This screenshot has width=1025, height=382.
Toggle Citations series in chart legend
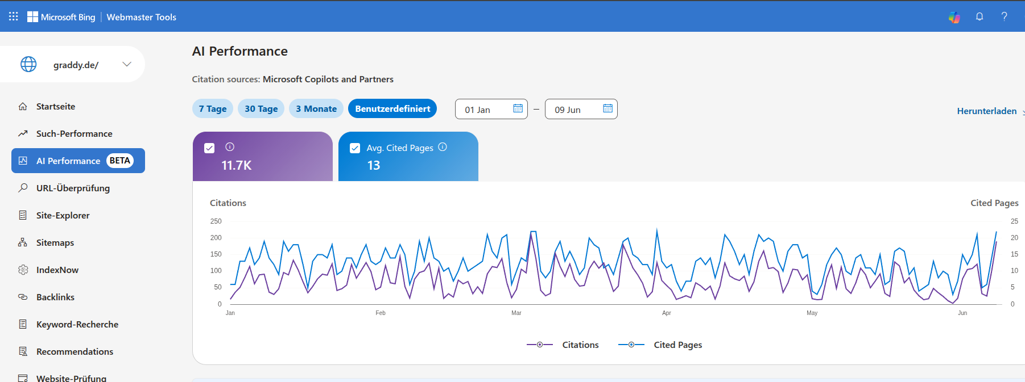tap(563, 345)
